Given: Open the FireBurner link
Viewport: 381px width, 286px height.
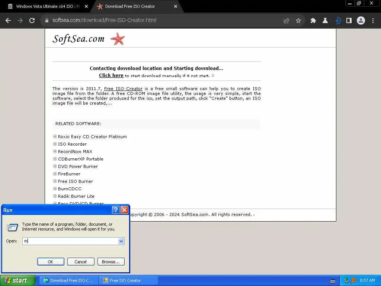Looking at the screenshot, I should pyautogui.click(x=69, y=174).
